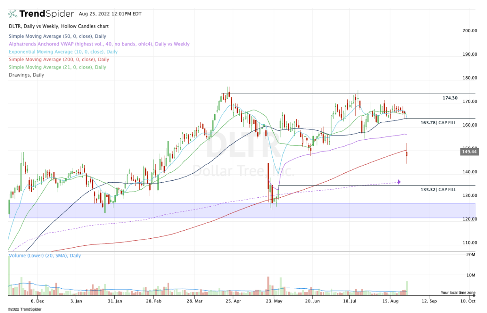487x313 pixels.
Task: Click the '6. Dec' date axis label
Action: [37, 301]
